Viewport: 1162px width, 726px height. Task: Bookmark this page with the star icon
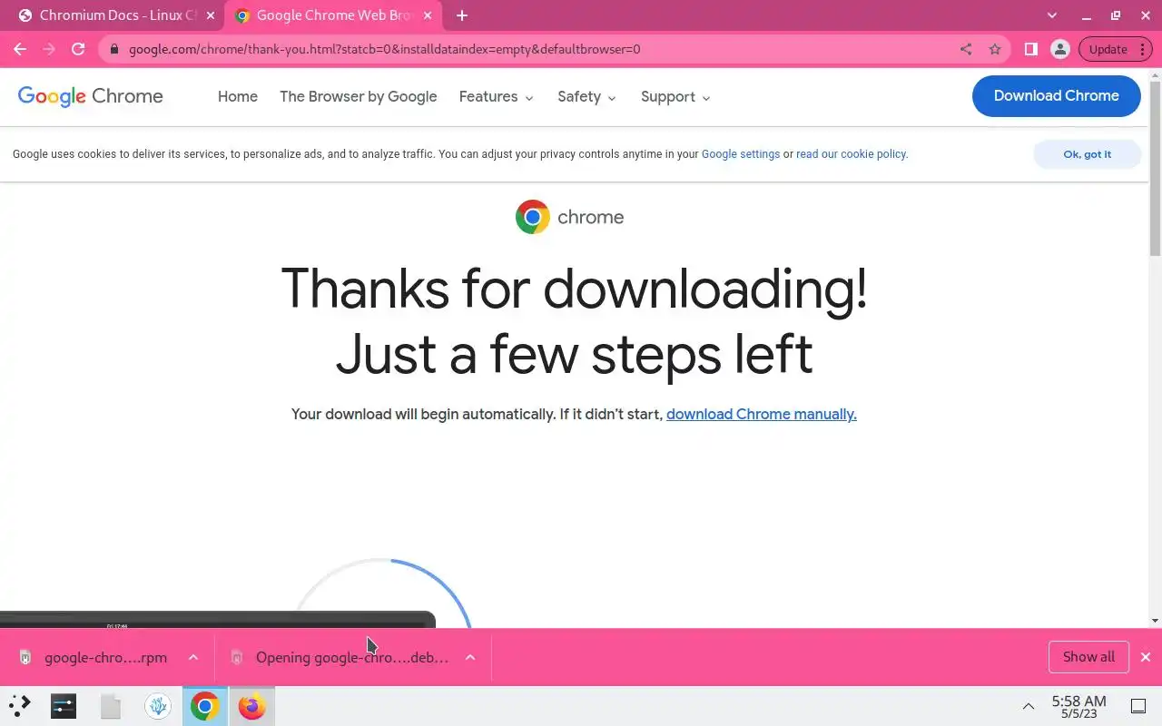coord(995,49)
